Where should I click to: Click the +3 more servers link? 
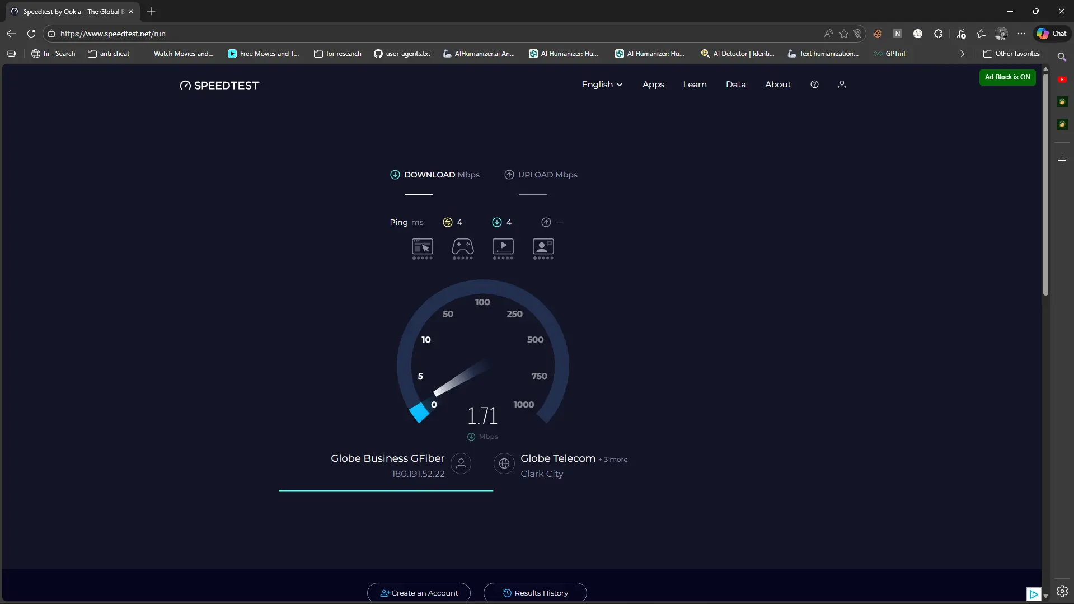[x=613, y=460]
